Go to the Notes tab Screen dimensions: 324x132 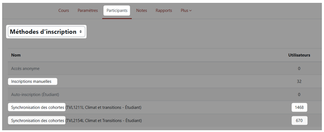tap(141, 11)
